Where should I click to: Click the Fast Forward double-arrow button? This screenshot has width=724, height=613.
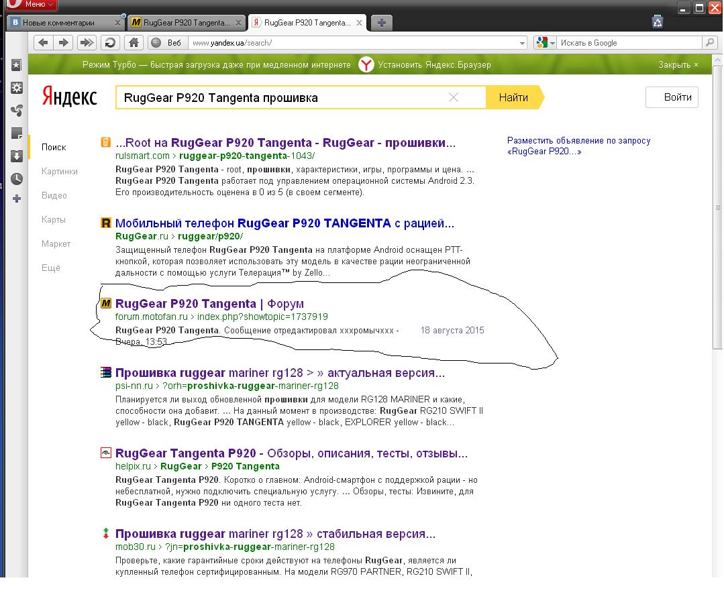tap(87, 43)
